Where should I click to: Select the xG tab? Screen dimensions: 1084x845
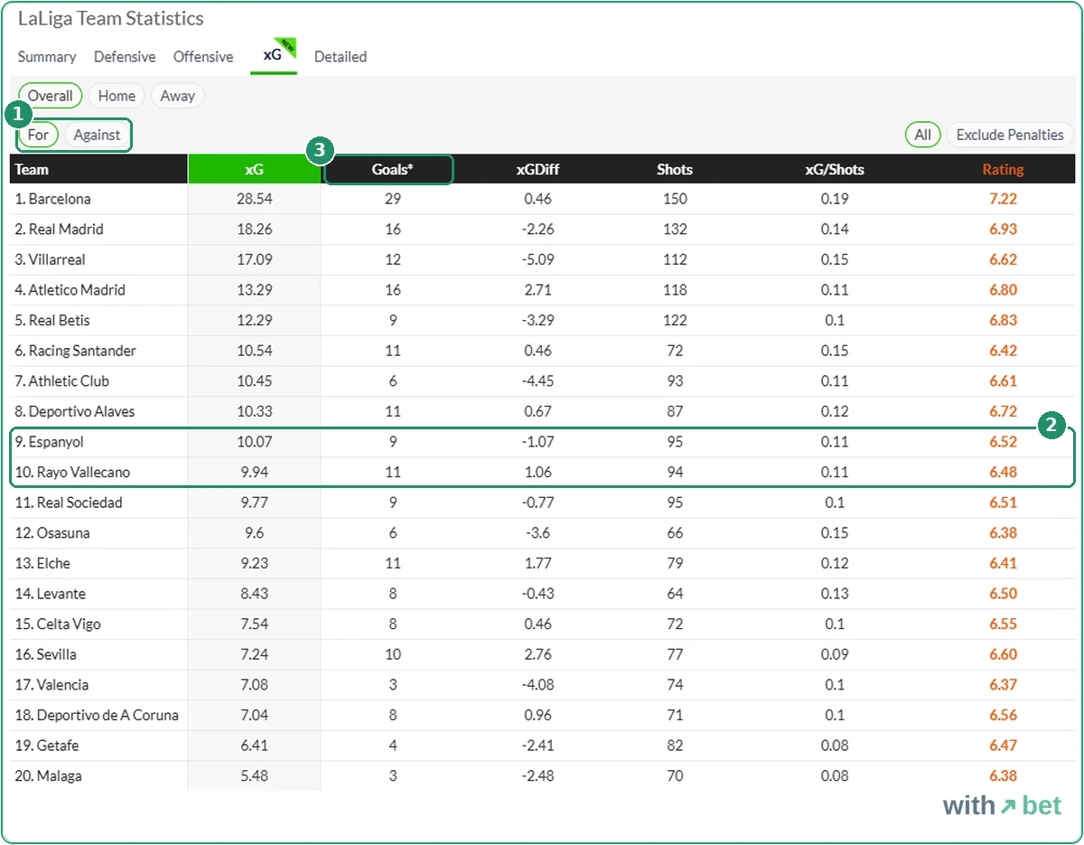point(274,55)
